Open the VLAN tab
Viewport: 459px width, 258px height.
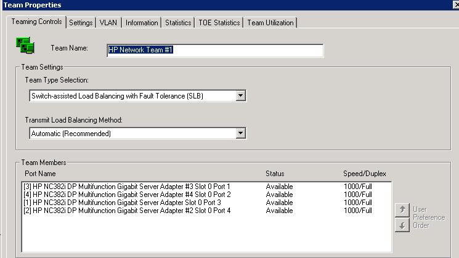pos(108,23)
